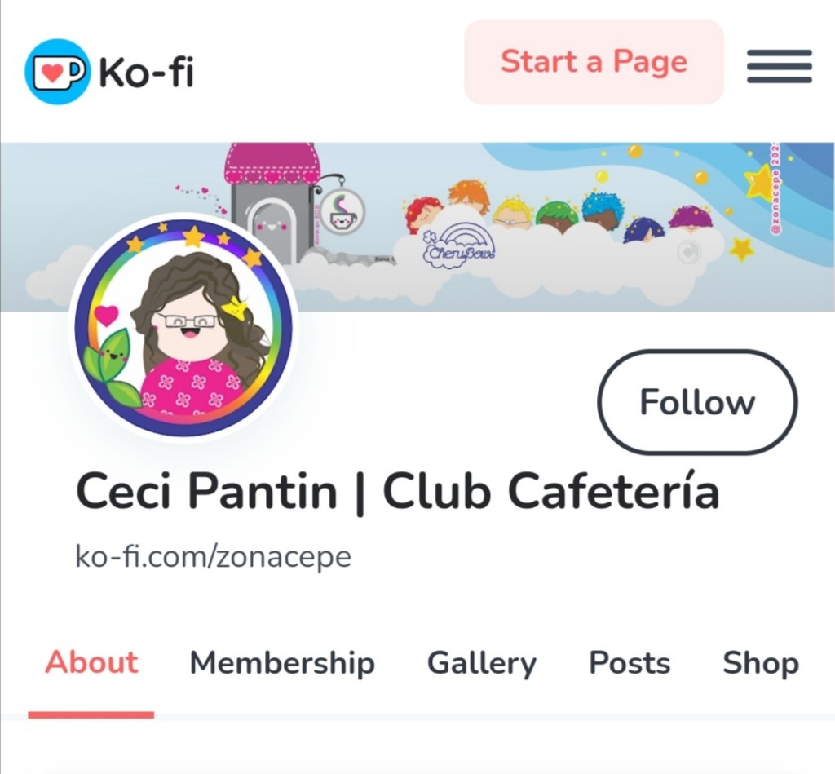Open the hamburger menu icon
835x774 pixels.
pyautogui.click(x=779, y=66)
